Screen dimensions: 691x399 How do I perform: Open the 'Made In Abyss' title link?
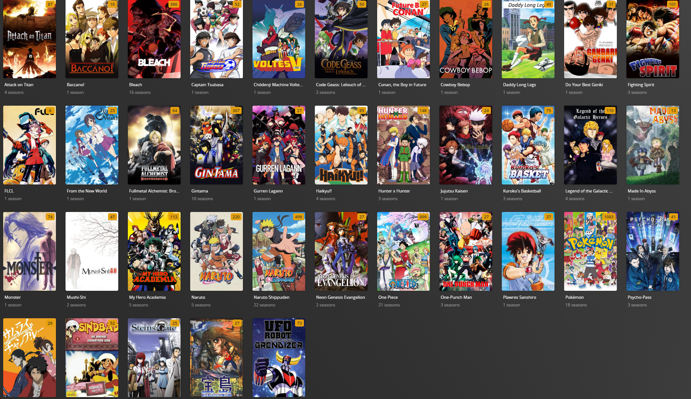tap(641, 191)
